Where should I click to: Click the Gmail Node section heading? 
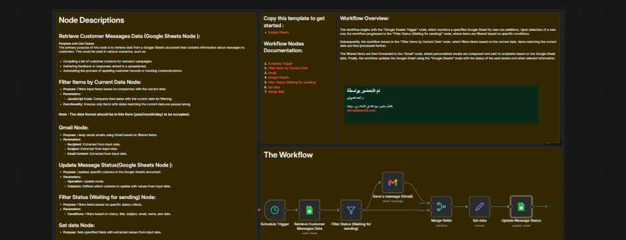click(x=74, y=128)
